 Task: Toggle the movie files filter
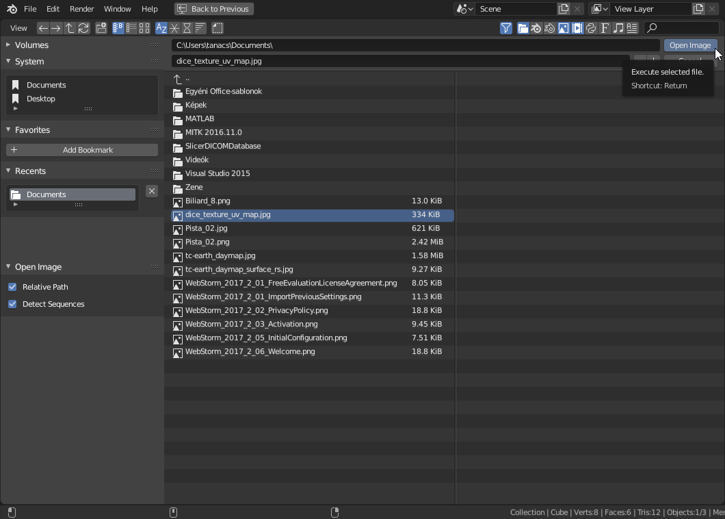pos(577,28)
